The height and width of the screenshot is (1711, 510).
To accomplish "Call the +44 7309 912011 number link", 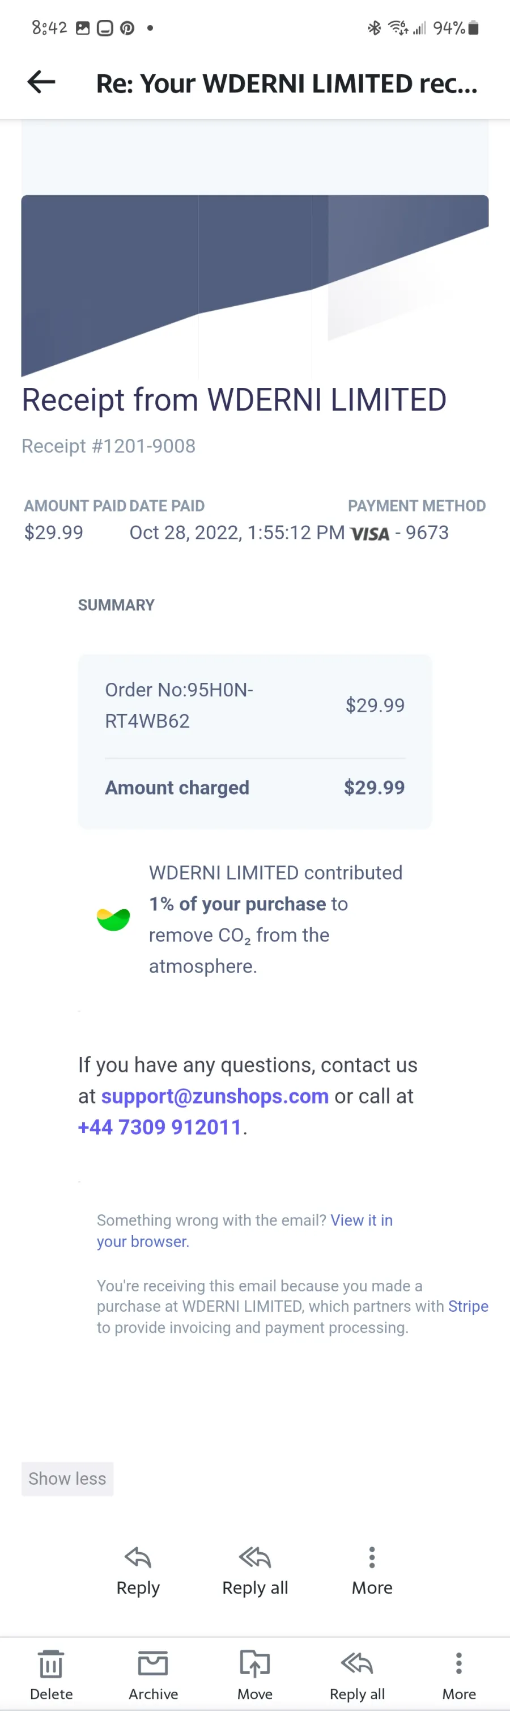I will (159, 1126).
